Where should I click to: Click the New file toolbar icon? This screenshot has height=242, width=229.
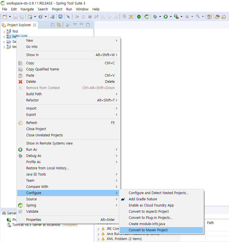click(x=5, y=17)
